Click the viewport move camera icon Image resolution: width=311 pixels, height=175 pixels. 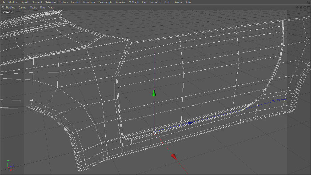[x=297, y=8]
